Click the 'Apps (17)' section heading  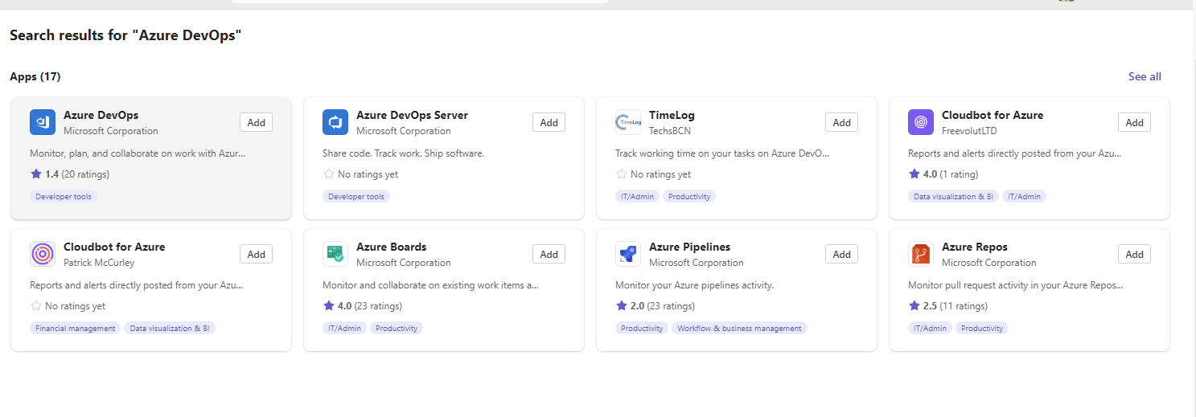coord(35,76)
